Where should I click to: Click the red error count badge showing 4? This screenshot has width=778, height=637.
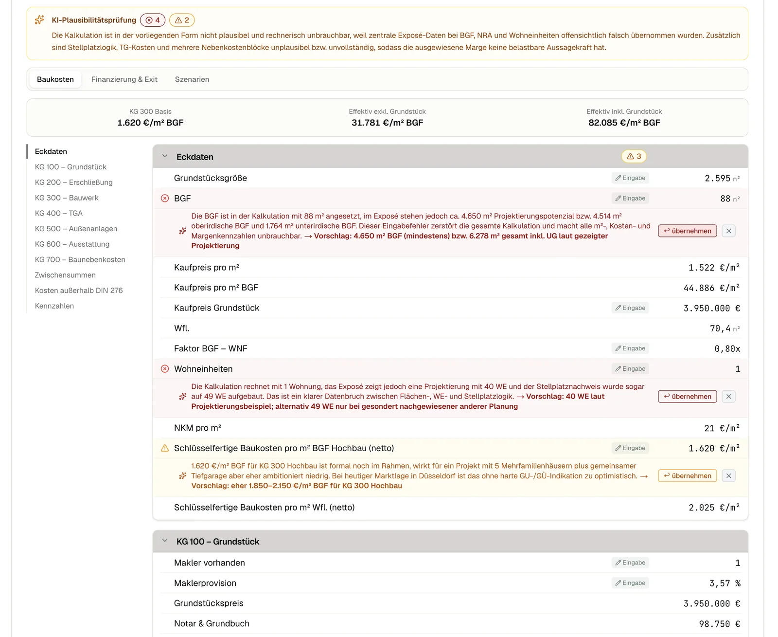pos(153,20)
